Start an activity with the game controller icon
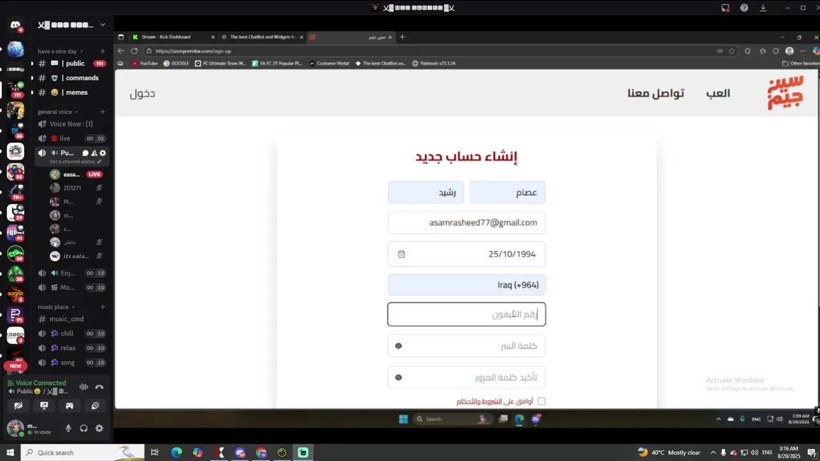This screenshot has width=820, height=461. (x=69, y=405)
